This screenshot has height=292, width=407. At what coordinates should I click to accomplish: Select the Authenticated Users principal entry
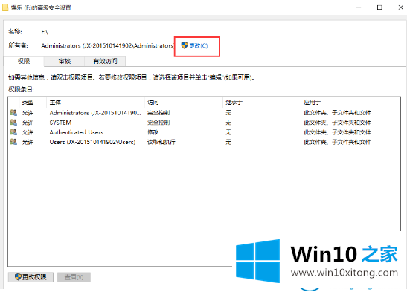point(77,132)
